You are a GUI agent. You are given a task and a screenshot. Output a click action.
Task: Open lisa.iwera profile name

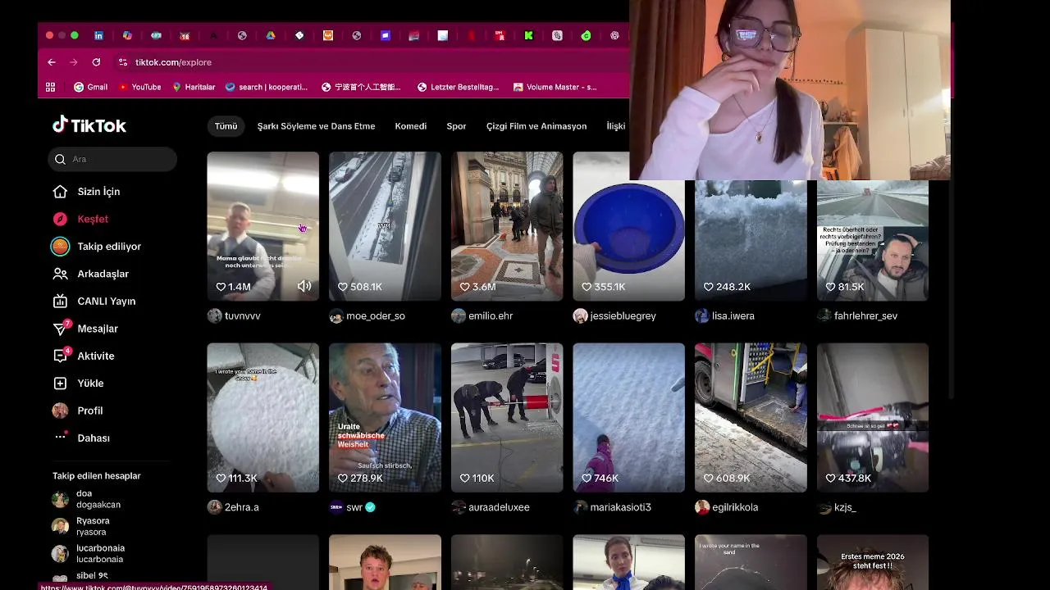(733, 315)
